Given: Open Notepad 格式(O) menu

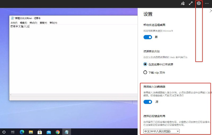Looking at the screenshot, I should tap(33, 23).
